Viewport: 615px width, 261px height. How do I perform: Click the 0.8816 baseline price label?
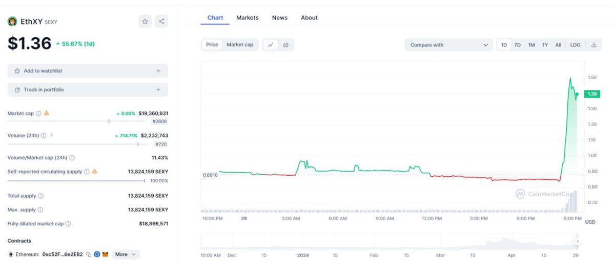coord(210,175)
